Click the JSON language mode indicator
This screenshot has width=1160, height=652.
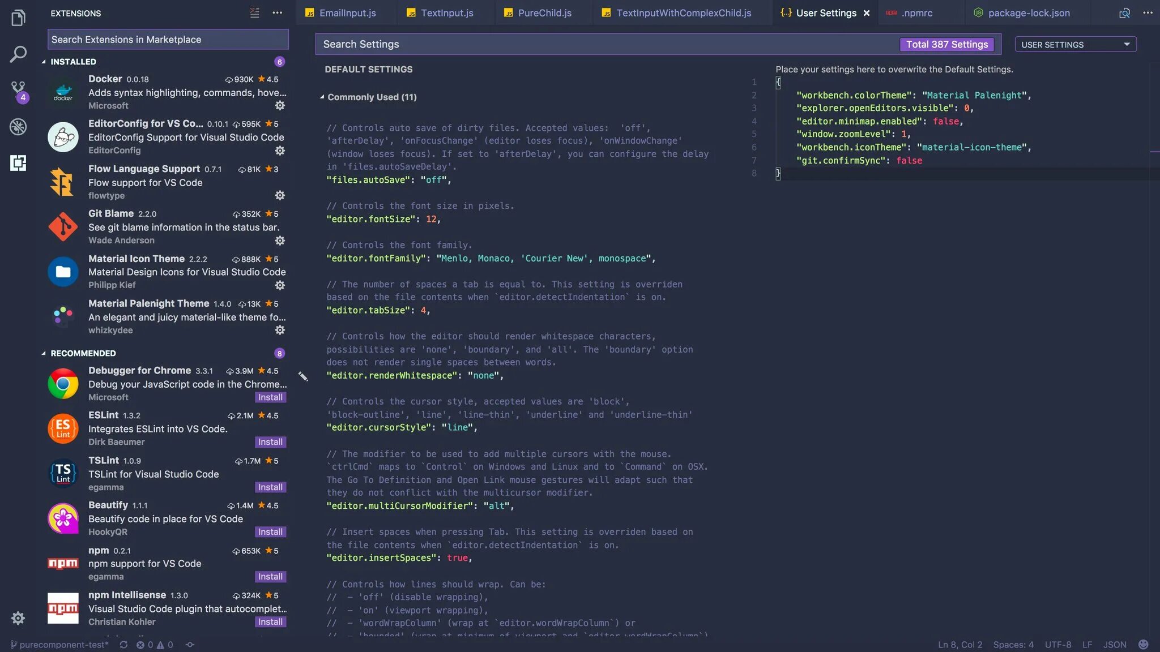click(1115, 645)
